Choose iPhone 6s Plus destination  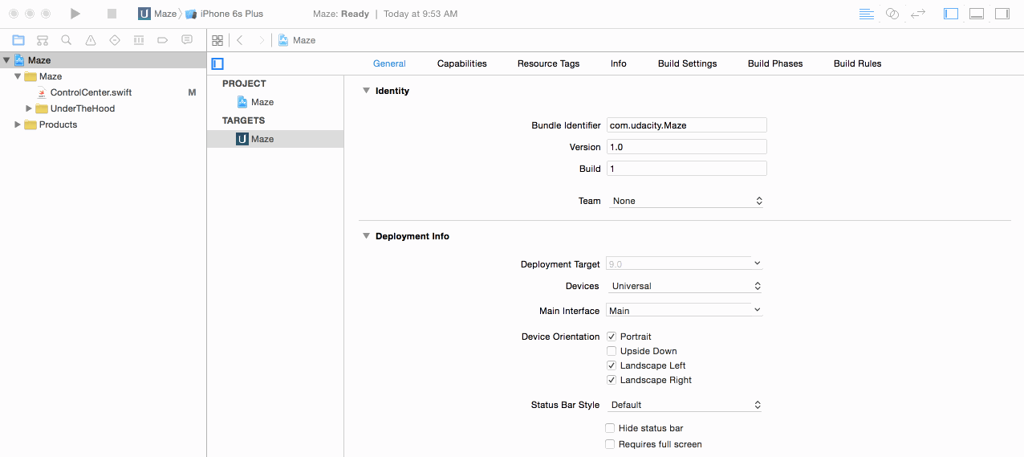click(224, 14)
